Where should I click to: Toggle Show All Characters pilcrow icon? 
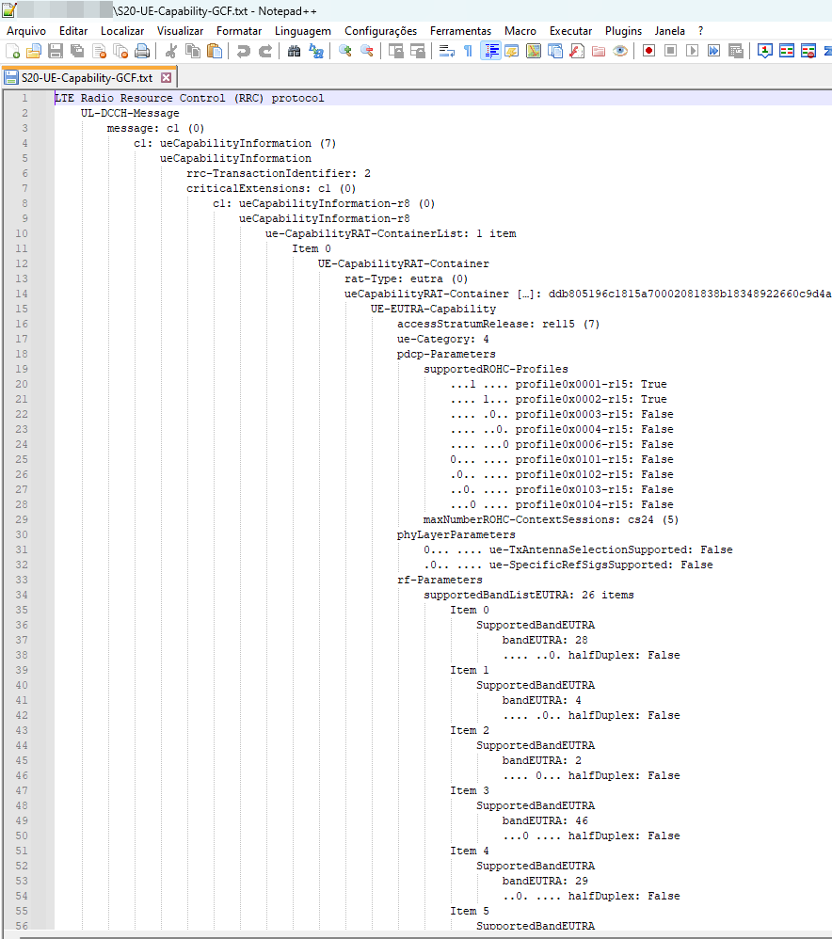pos(469,52)
